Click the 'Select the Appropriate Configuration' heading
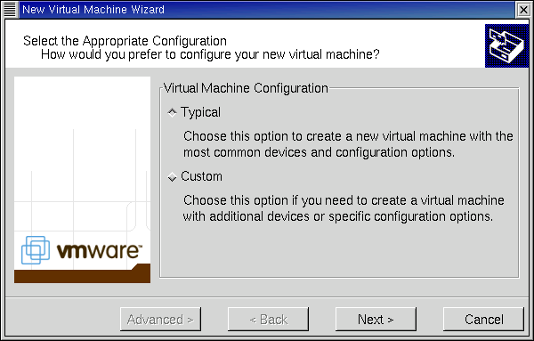This screenshot has width=534, height=341. coord(125,41)
